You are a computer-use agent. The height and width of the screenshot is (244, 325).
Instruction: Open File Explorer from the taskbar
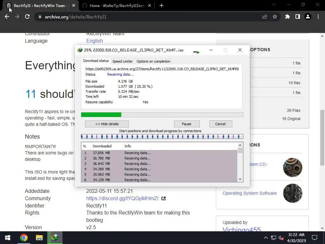39,238
